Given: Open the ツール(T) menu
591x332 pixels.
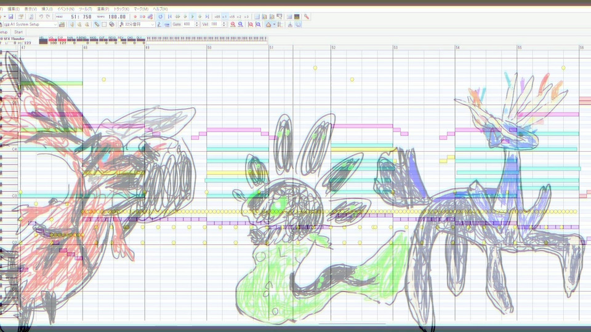Looking at the screenshot, I should point(86,9).
